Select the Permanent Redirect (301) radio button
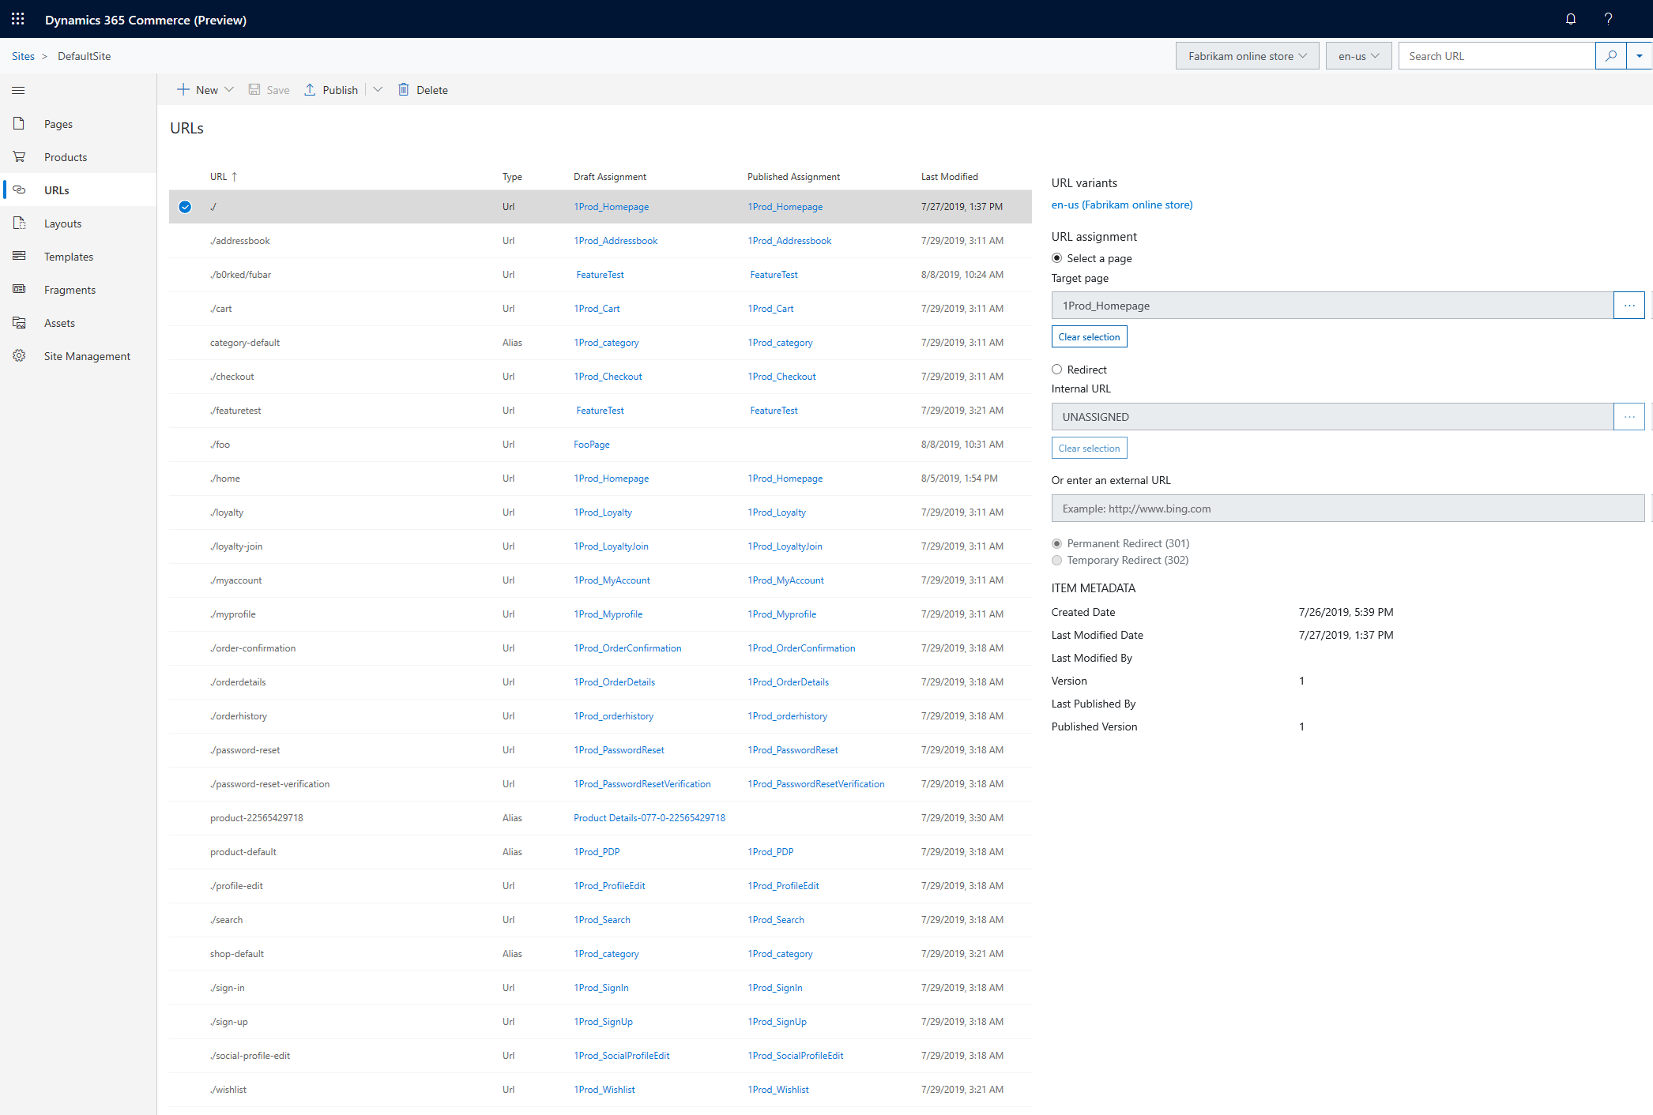This screenshot has width=1653, height=1115. pyautogui.click(x=1056, y=542)
